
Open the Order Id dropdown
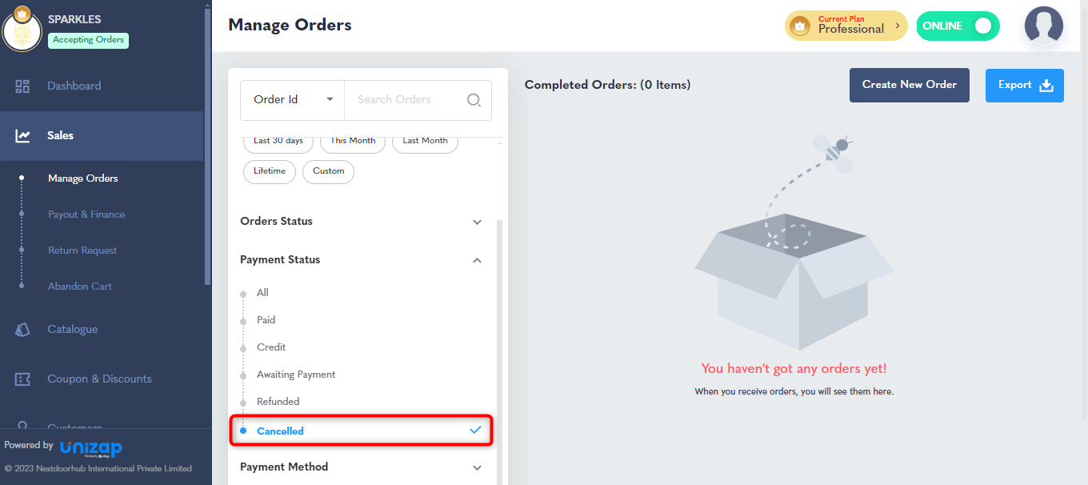(293, 100)
